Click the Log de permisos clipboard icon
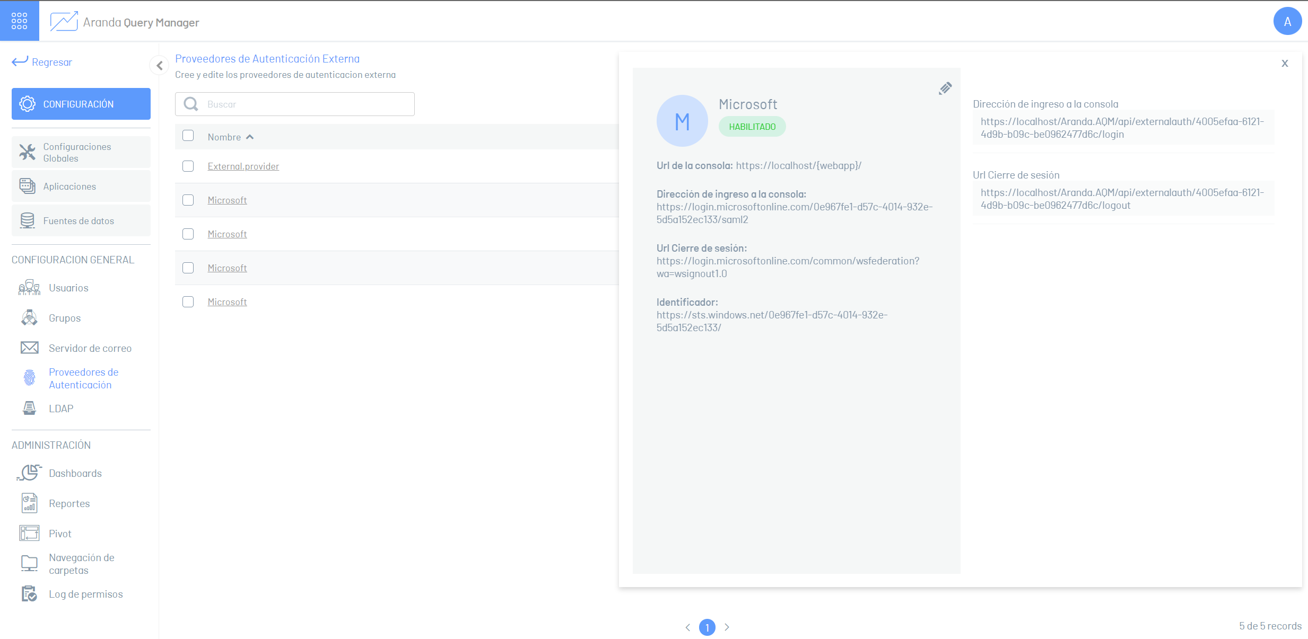 tap(29, 593)
